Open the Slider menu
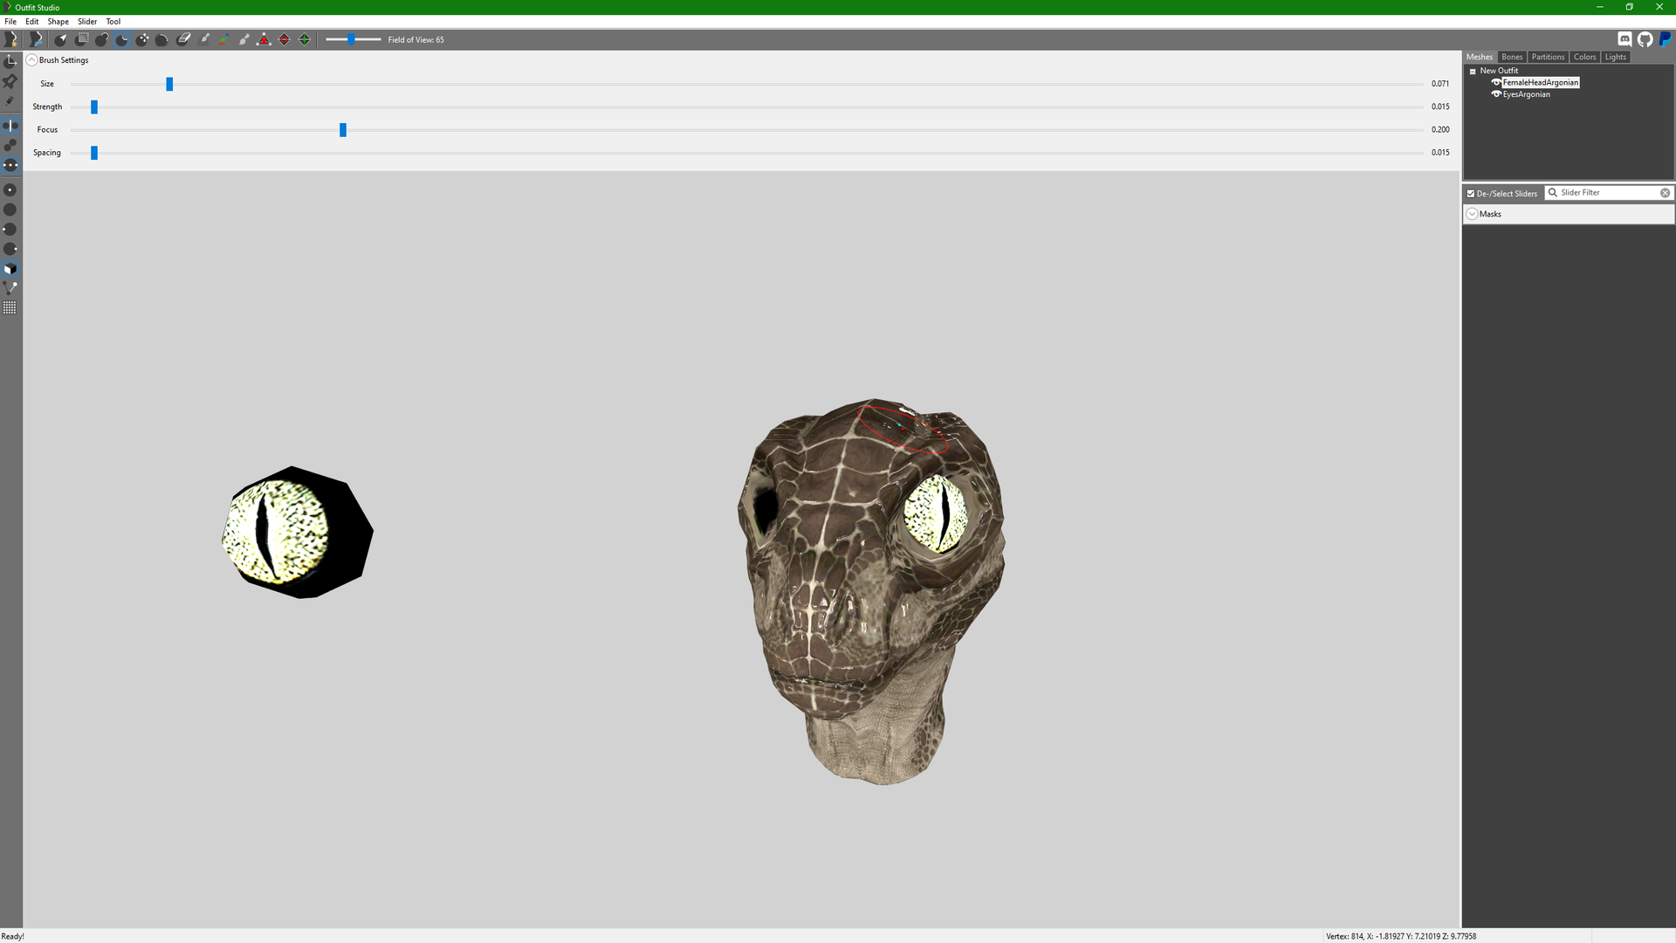This screenshot has width=1676, height=943. tap(87, 22)
